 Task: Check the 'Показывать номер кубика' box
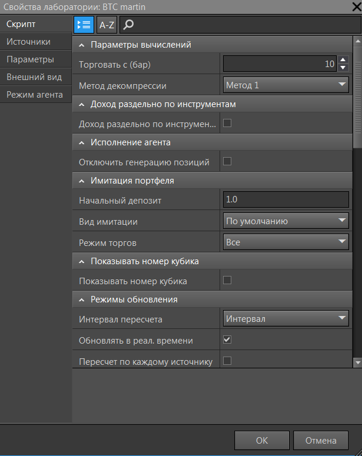[x=227, y=280]
